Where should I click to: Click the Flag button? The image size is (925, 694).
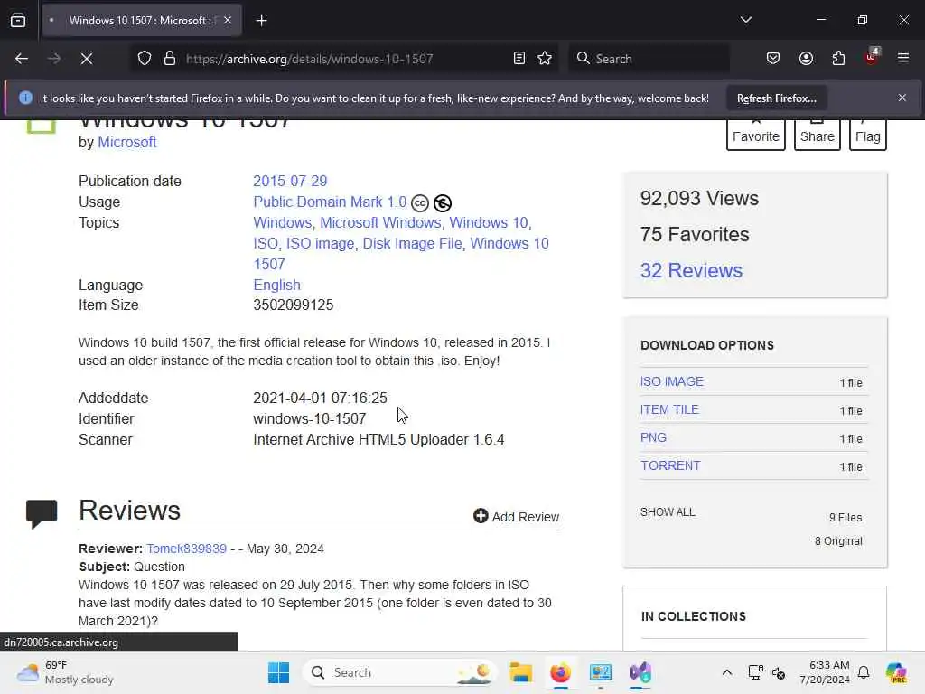point(868,135)
